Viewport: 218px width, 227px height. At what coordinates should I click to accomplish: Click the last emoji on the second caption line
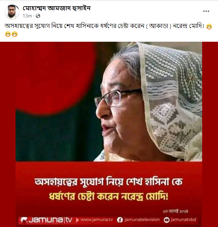pyautogui.click(x=15, y=34)
